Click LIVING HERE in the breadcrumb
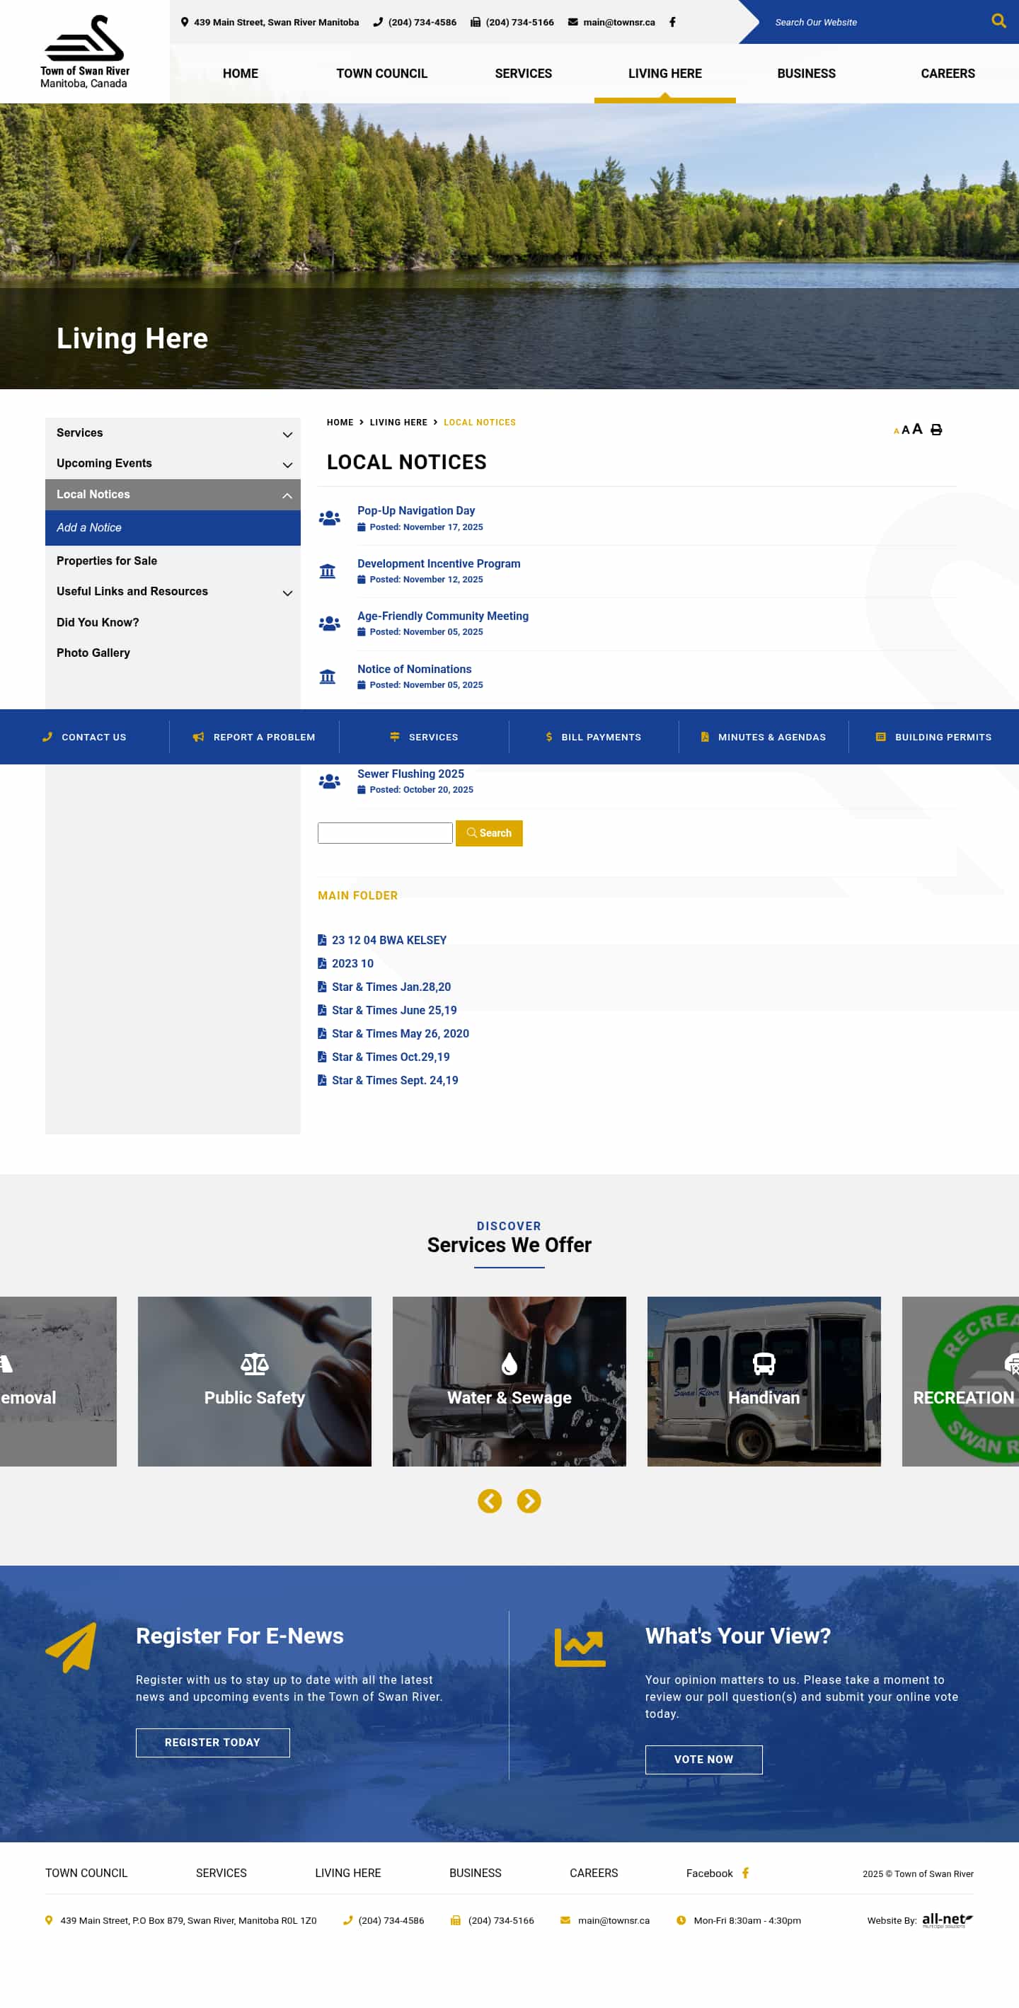Image resolution: width=1019 pixels, height=2008 pixels. pos(398,422)
